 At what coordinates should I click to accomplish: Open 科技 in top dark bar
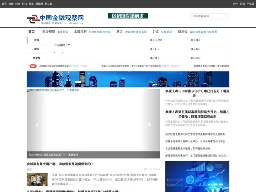click(25, 4)
